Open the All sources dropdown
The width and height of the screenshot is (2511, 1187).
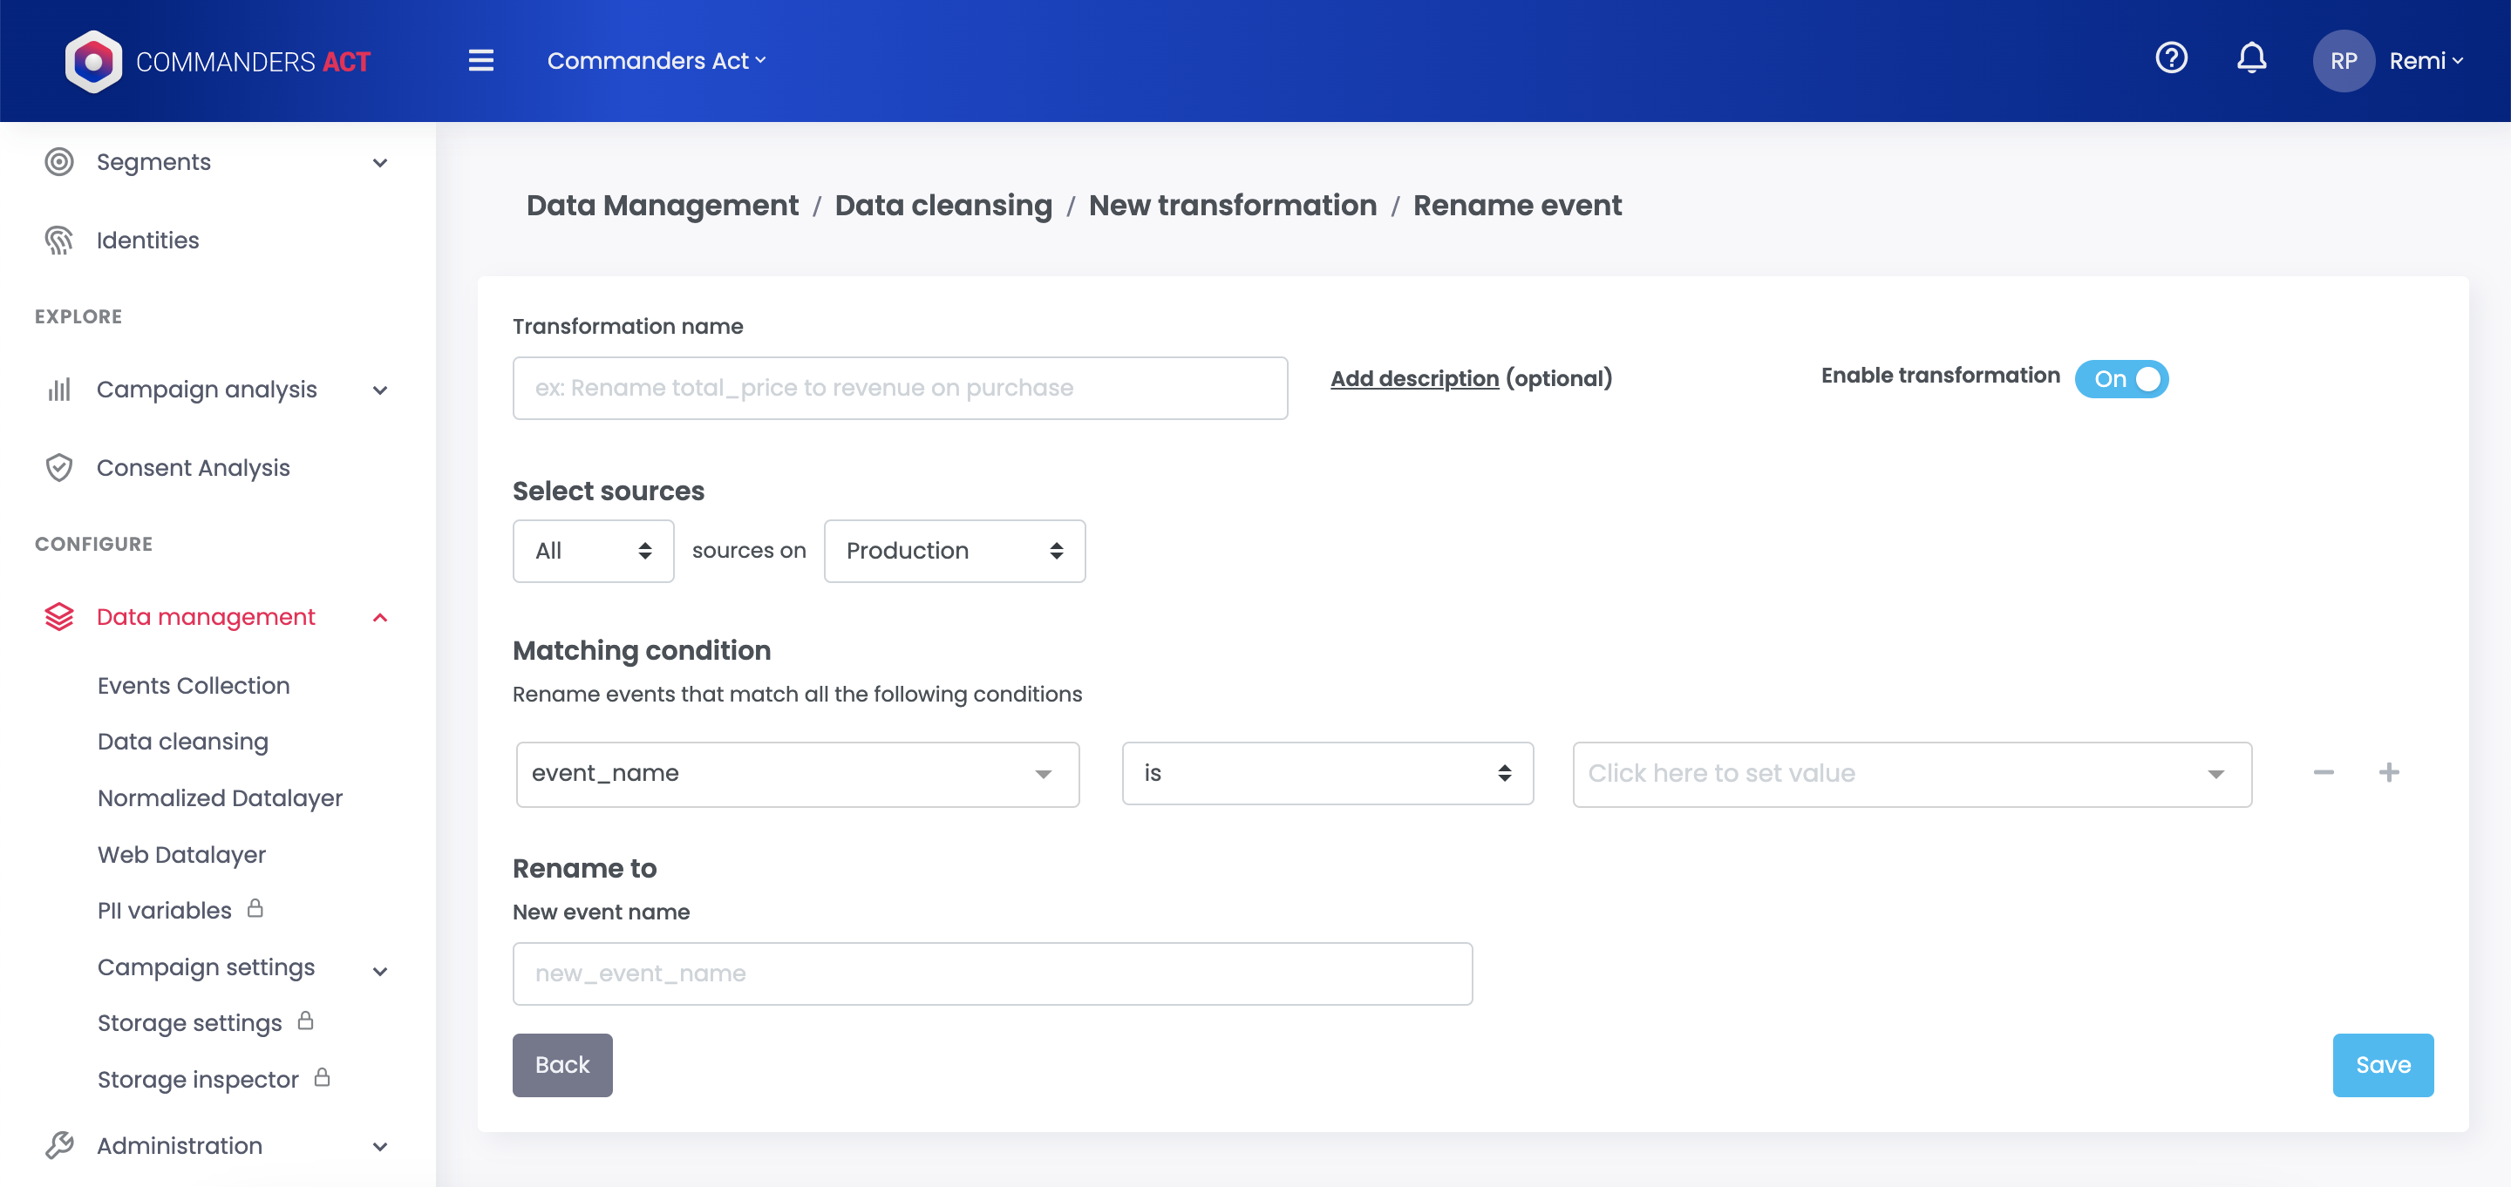tap(593, 551)
